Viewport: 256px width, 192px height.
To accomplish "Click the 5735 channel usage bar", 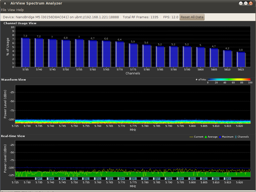I will [x=26, y=52].
